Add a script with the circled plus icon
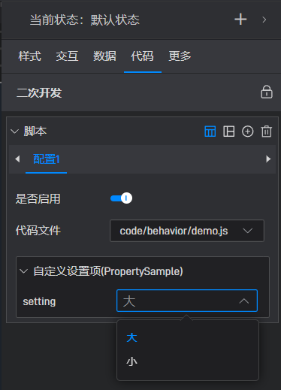281x390 pixels. (247, 132)
